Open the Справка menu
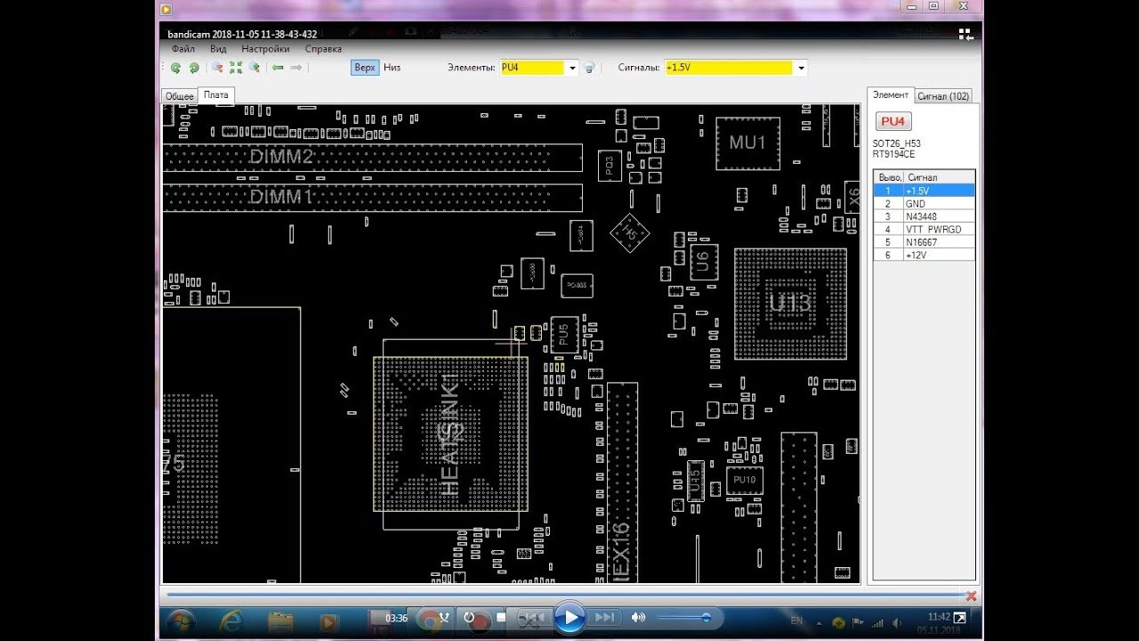This screenshot has width=1139, height=641. 323,49
